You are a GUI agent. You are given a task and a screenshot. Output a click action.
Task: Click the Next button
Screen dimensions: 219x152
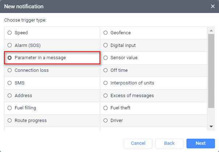(201, 143)
